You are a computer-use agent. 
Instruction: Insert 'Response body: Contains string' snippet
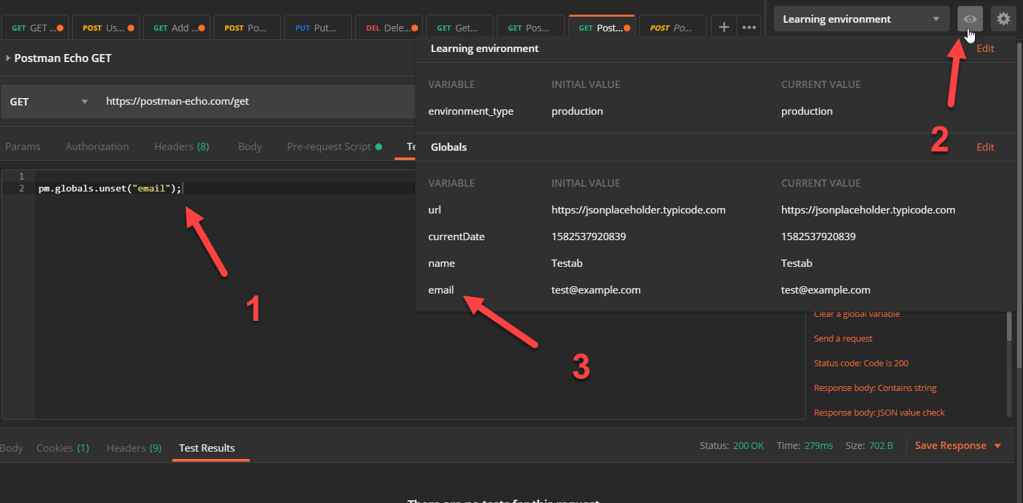[x=875, y=388]
